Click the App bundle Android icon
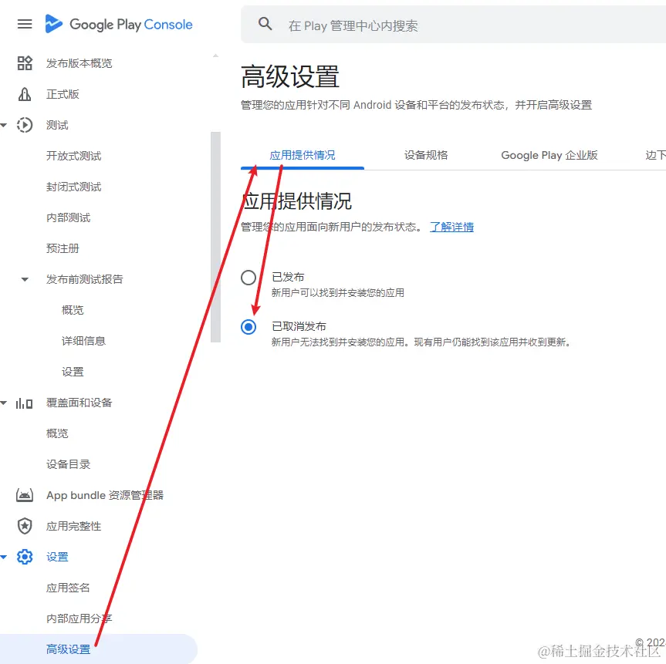The width and height of the screenshot is (666, 664). (25, 495)
